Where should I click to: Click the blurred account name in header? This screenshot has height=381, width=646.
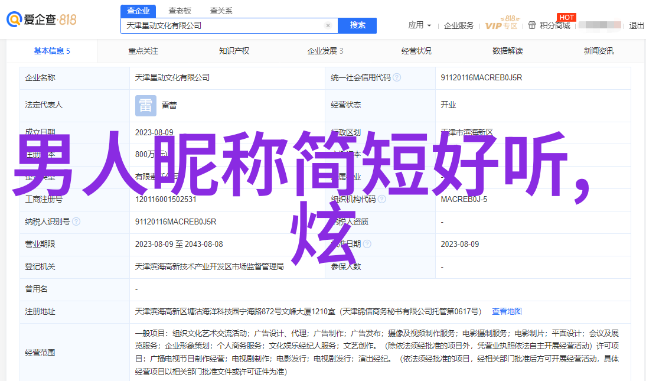[x=599, y=25]
